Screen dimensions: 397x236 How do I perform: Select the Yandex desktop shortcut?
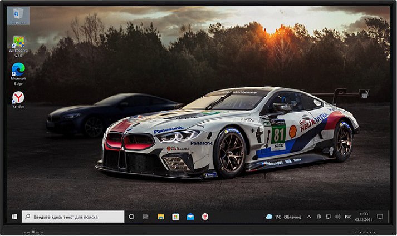click(18, 99)
